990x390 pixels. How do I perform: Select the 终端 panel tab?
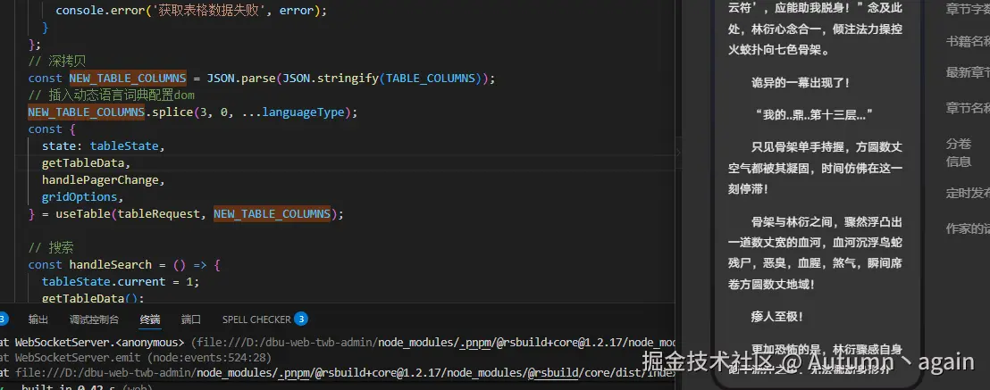[150, 319]
